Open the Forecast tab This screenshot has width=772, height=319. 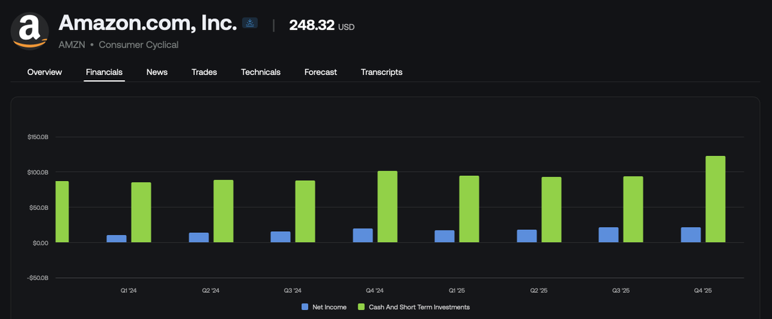320,72
